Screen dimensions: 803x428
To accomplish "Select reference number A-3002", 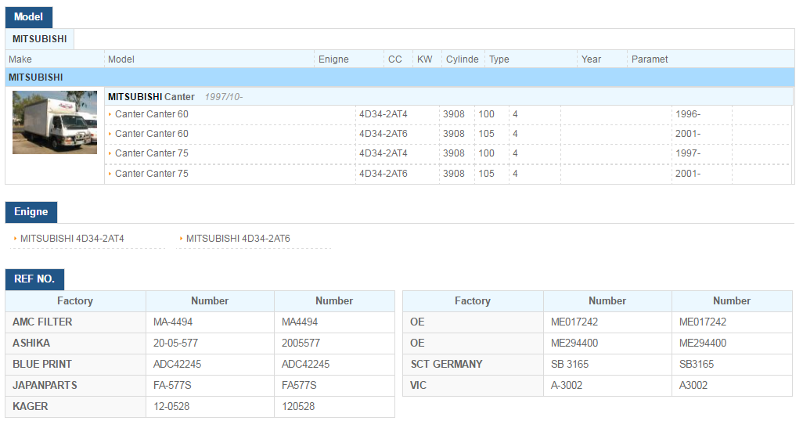I will click(607, 385).
